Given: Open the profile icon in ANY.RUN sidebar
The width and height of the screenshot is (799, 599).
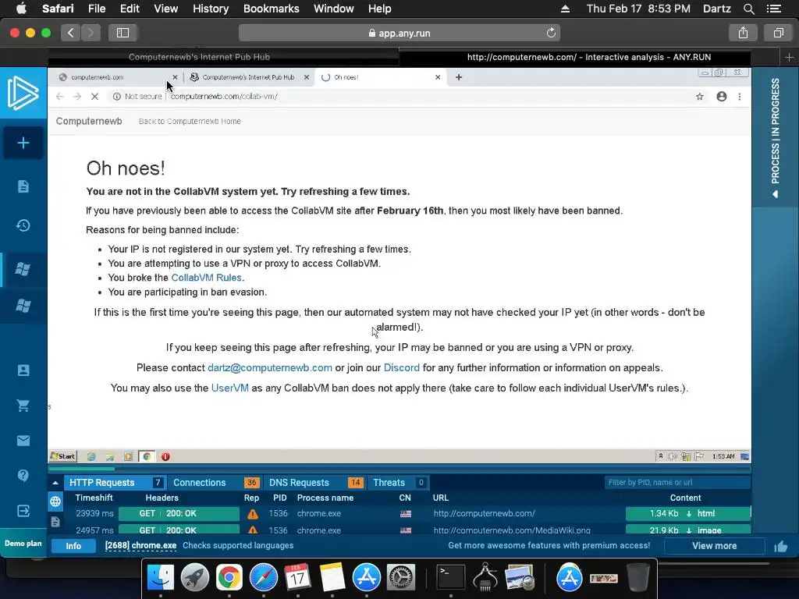Looking at the screenshot, I should click(23, 370).
